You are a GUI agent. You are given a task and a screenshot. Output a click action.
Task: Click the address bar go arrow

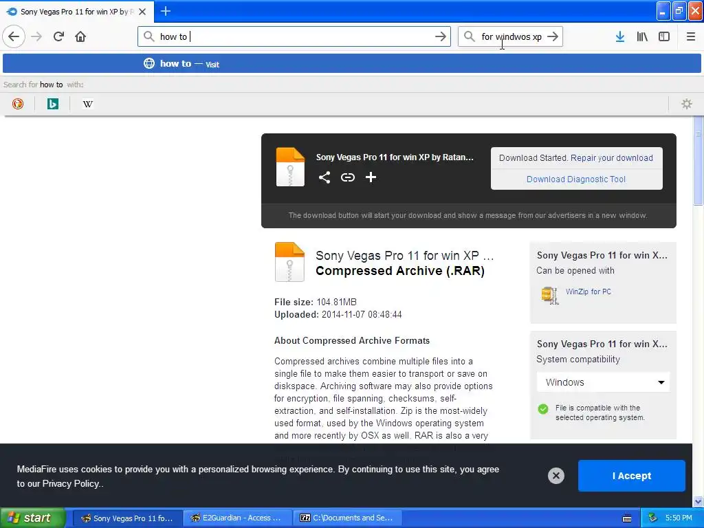pyautogui.click(x=441, y=36)
